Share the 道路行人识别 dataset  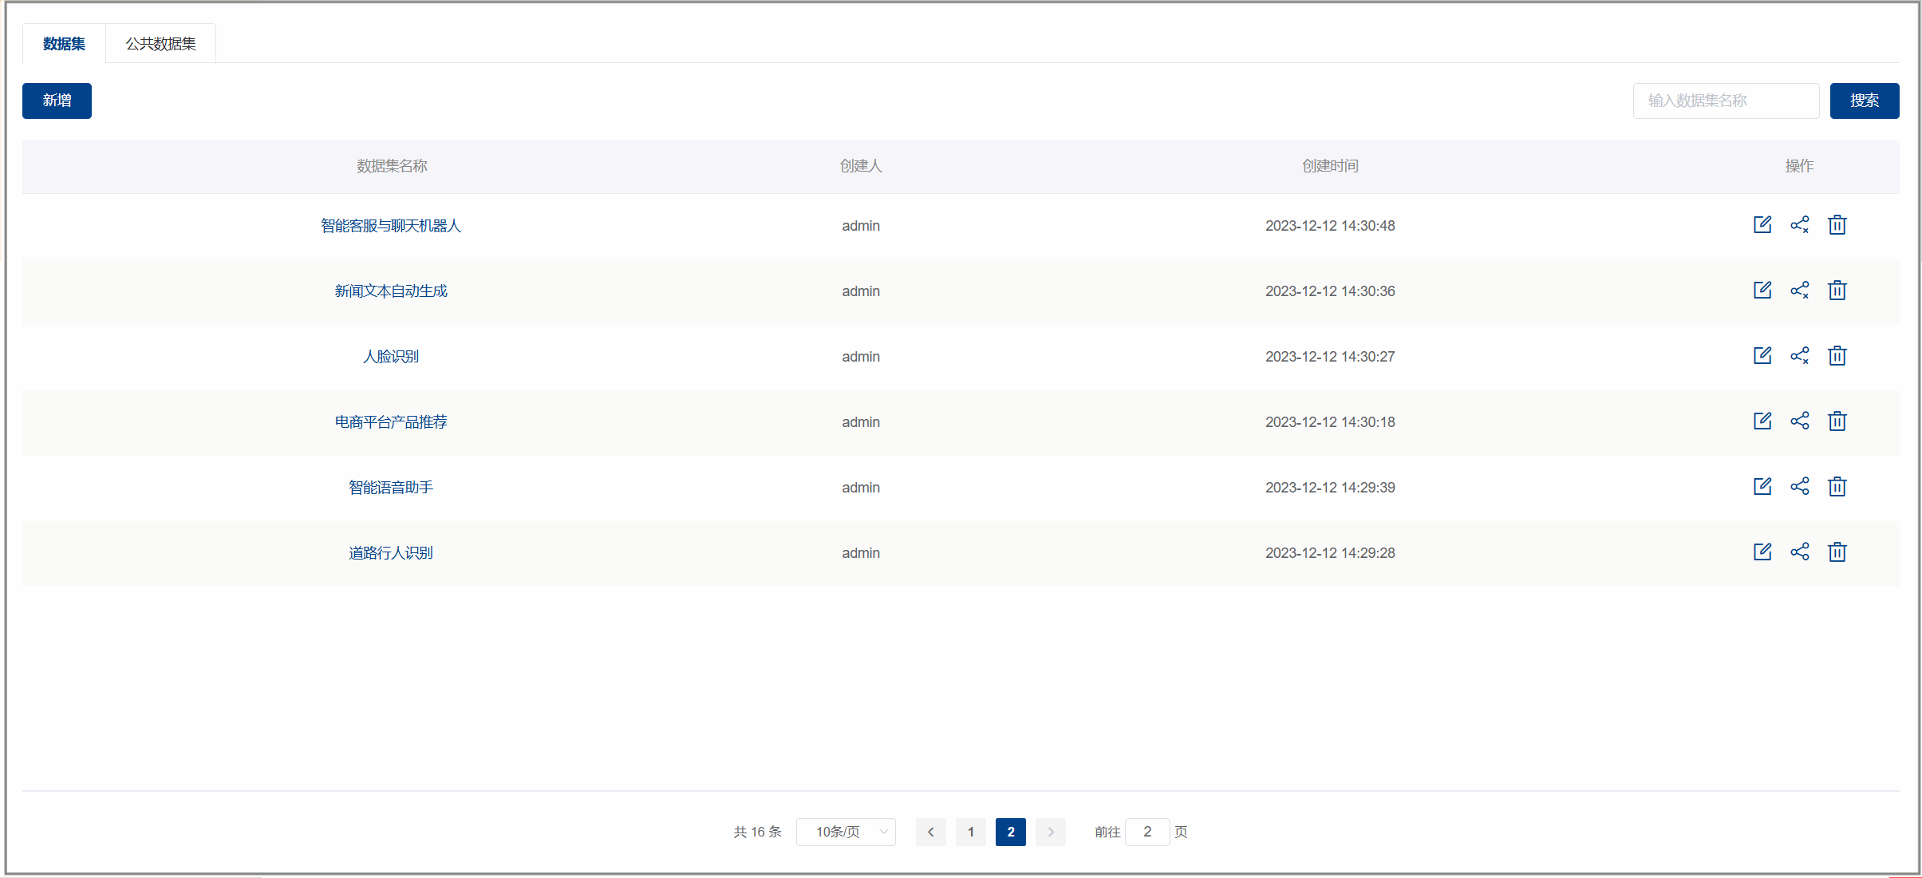coord(1799,552)
